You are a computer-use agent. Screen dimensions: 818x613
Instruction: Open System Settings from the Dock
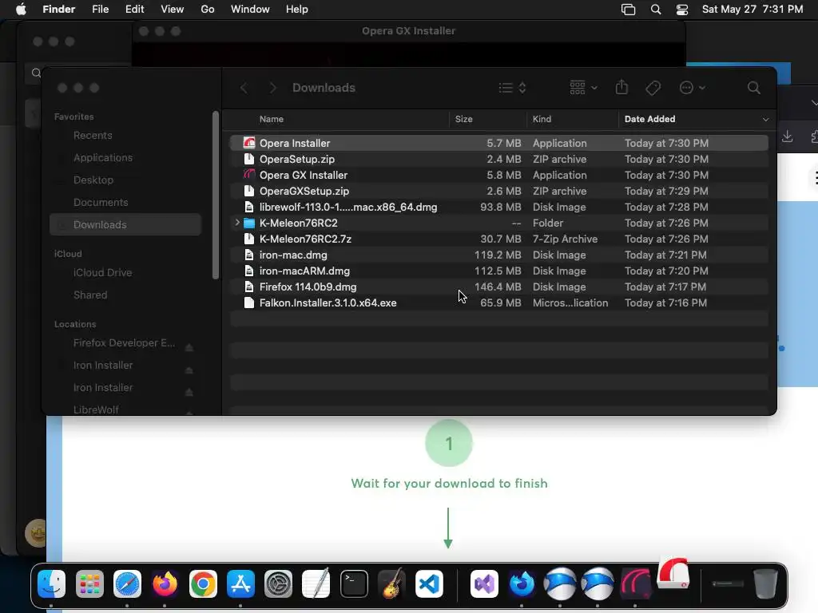[x=279, y=583]
